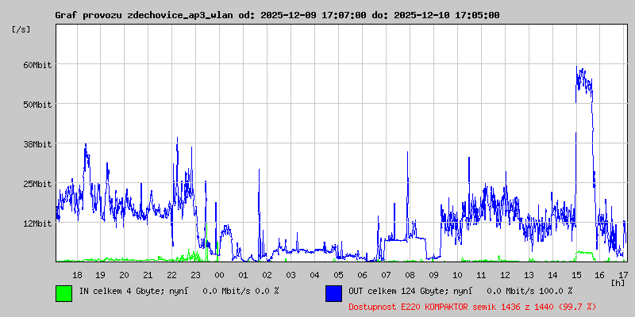Click the hour label '15' on x-axis
The height and width of the screenshot is (317, 635).
pyautogui.click(x=576, y=275)
